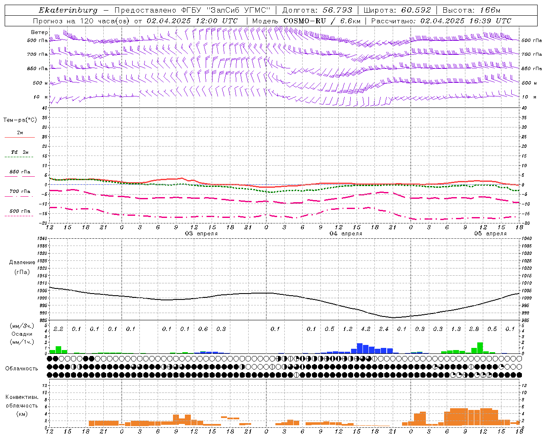
Task: Select the text "ЗапСиб УГМС" provider name
Action: click(x=238, y=10)
